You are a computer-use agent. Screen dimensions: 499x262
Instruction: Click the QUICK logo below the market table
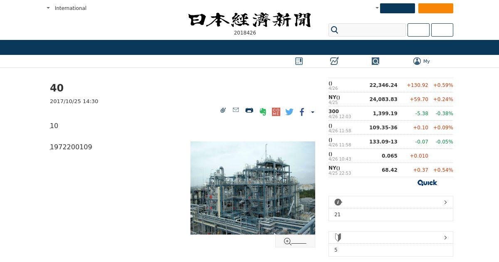427,183
